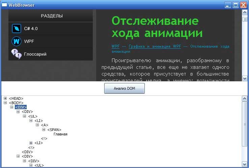The height and width of the screenshot is (168, 249).
Task: Click the РАЗДЕЛЫ sidebar header
Action: click(52, 16)
